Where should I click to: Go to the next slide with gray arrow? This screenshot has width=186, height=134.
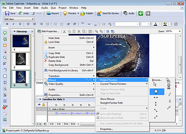[148, 13]
